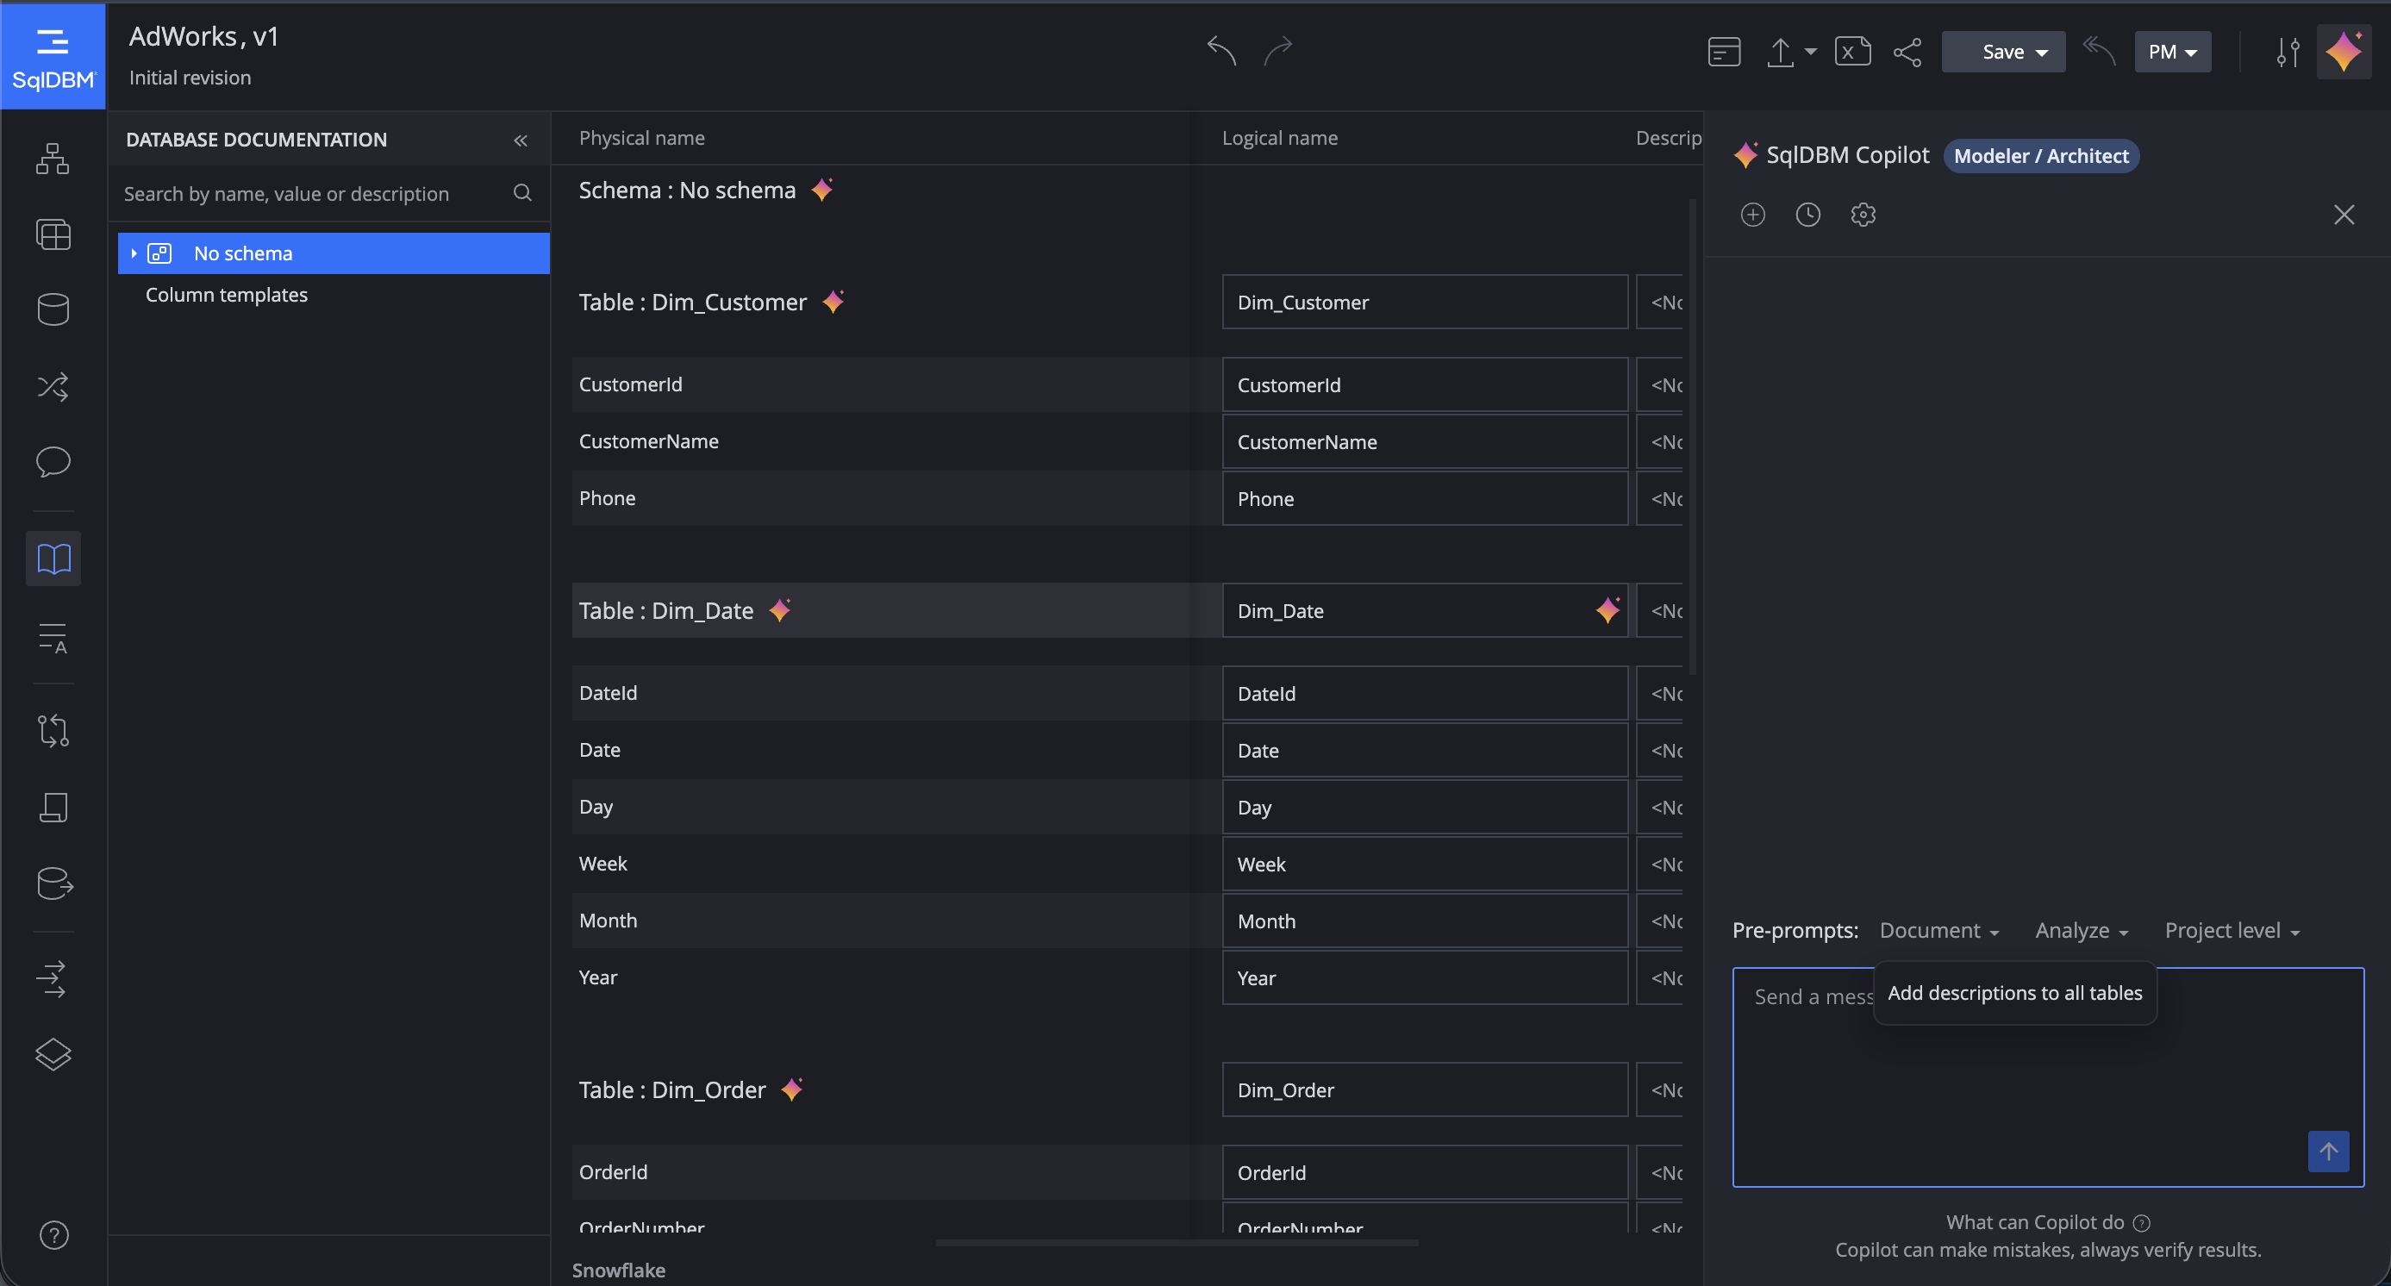Click the horizontal scrollbar below the table
Viewport: 2391px width, 1286px height.
pyautogui.click(x=1177, y=1242)
